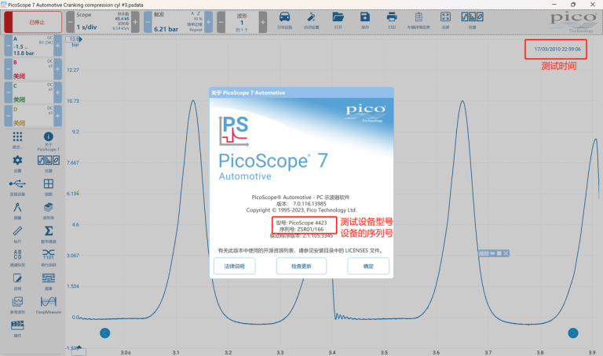Click OK (确定) in About dialog
Viewport: 603px width, 356px height.
pos(368,266)
